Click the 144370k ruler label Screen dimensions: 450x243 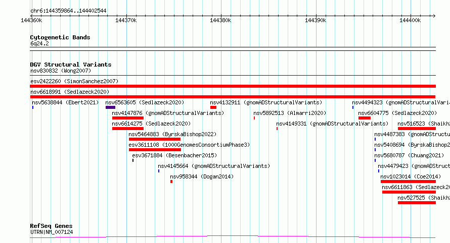pos(126,20)
